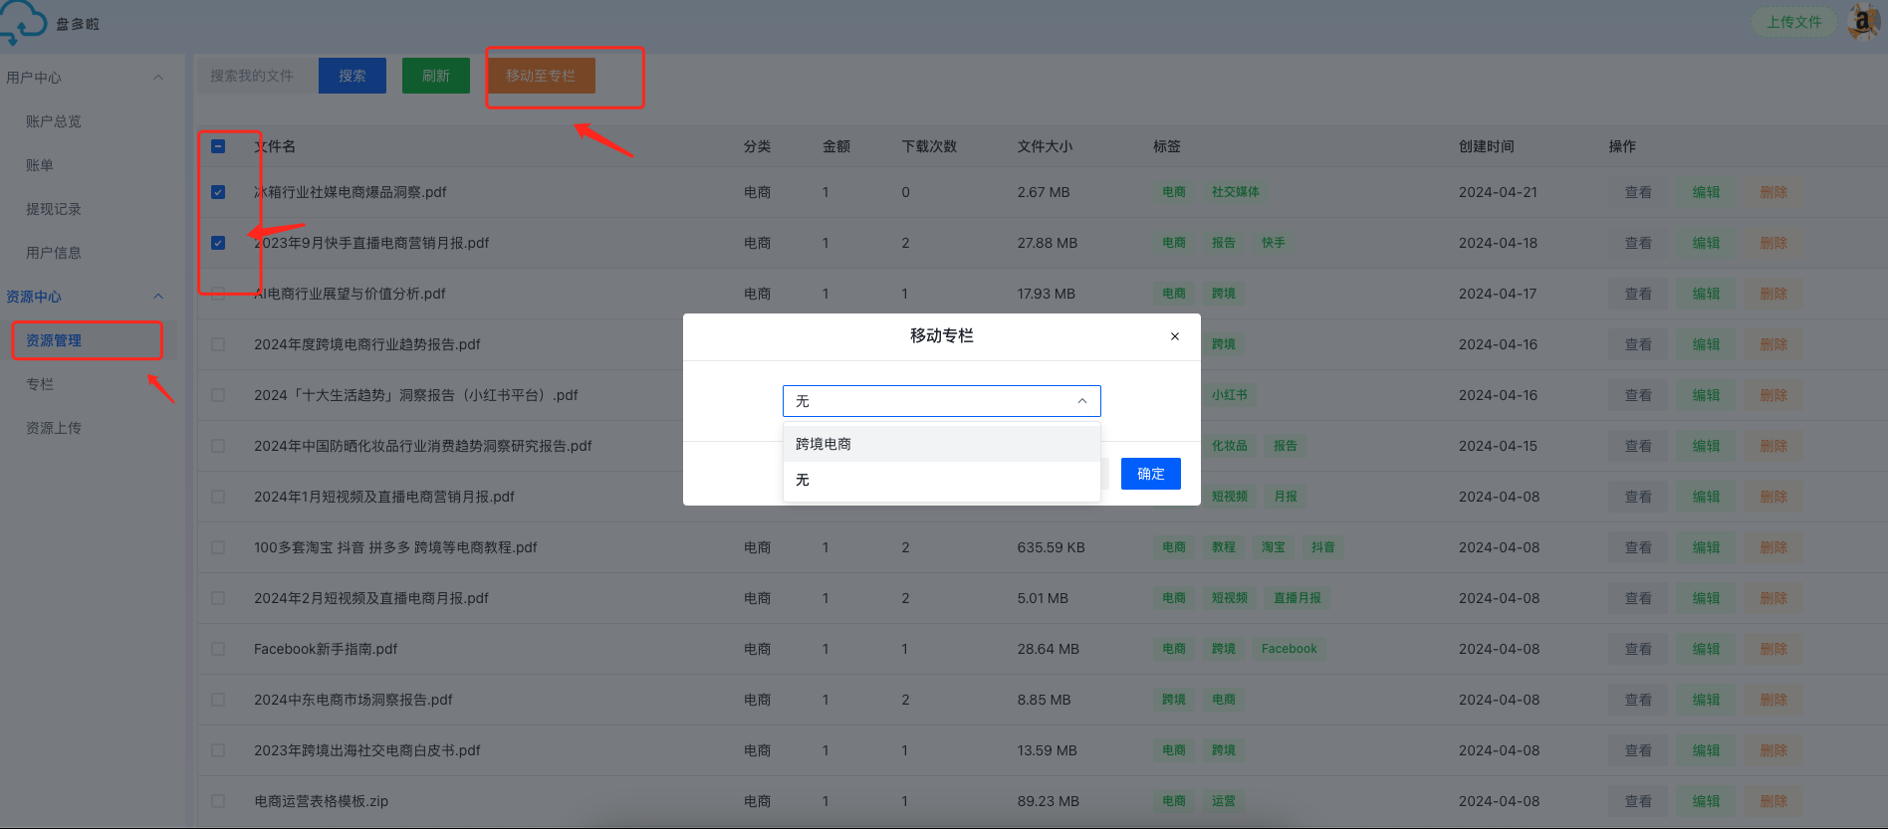Confirm with the 确定 button
Viewport: 1888px width, 829px height.
coord(1151,474)
